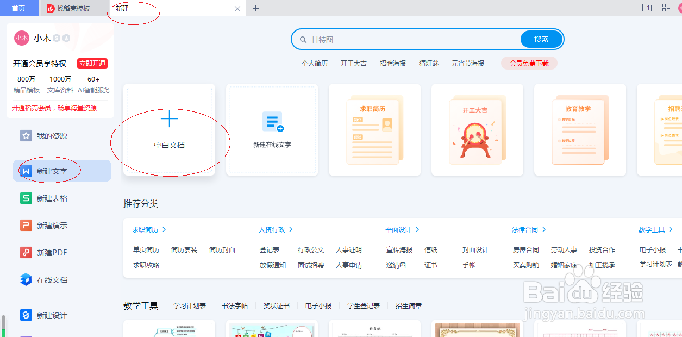The image size is (682, 337).
Task: Click the blue plus icon for blank document
Action: [x=169, y=118]
